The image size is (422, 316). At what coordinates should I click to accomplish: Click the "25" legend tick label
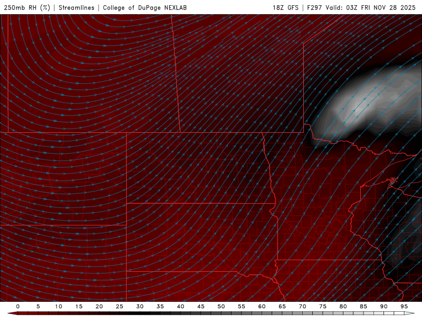(x=120, y=307)
